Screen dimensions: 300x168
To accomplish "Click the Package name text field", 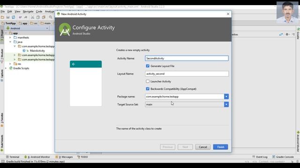I will [x=185, y=97].
